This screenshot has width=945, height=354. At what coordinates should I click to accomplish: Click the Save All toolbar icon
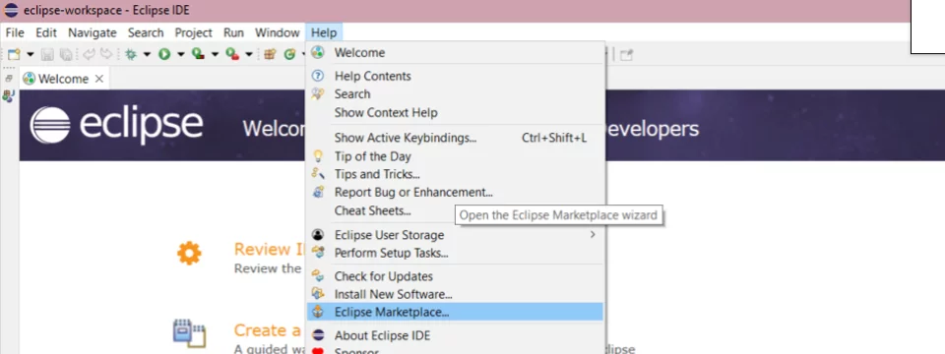[x=66, y=55]
